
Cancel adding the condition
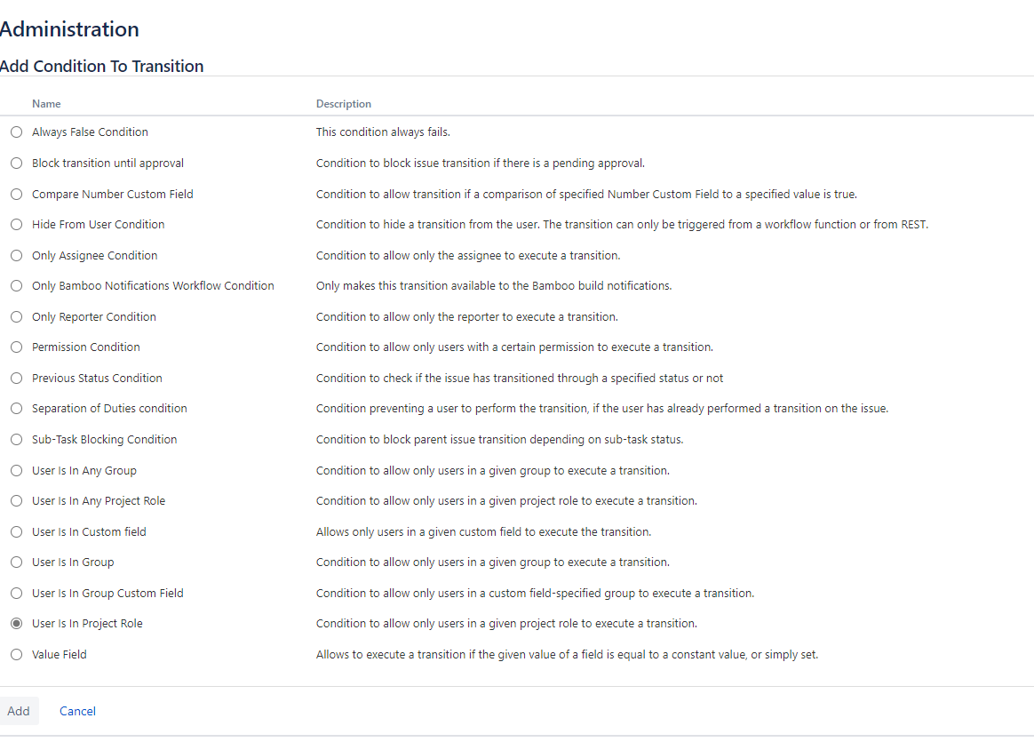(77, 711)
